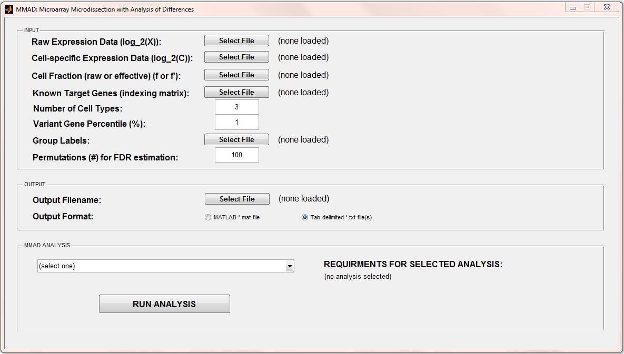Focus the Number of Cell Types field

[236, 107]
